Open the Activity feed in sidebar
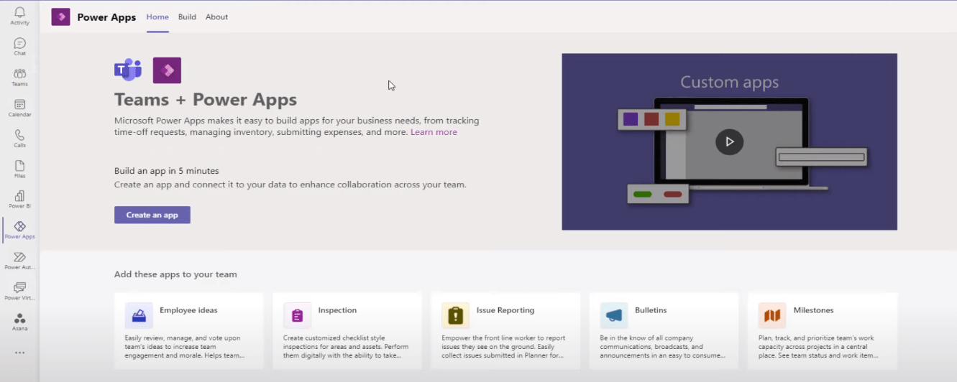 coord(19,16)
